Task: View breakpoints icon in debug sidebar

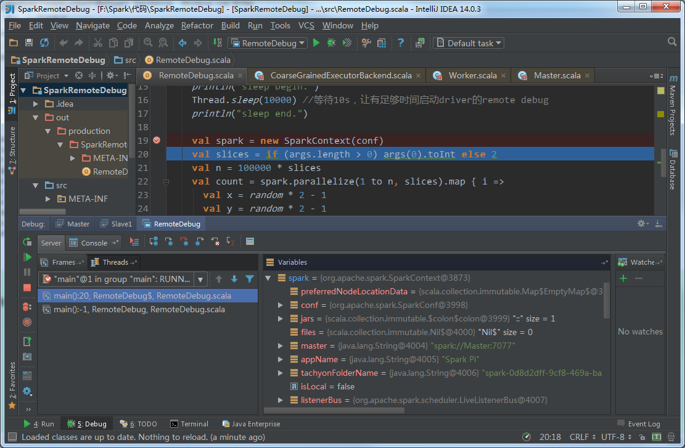Action: pyautogui.click(x=27, y=307)
